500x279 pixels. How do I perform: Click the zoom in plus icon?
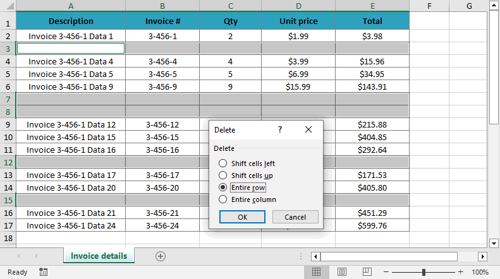point(461,272)
